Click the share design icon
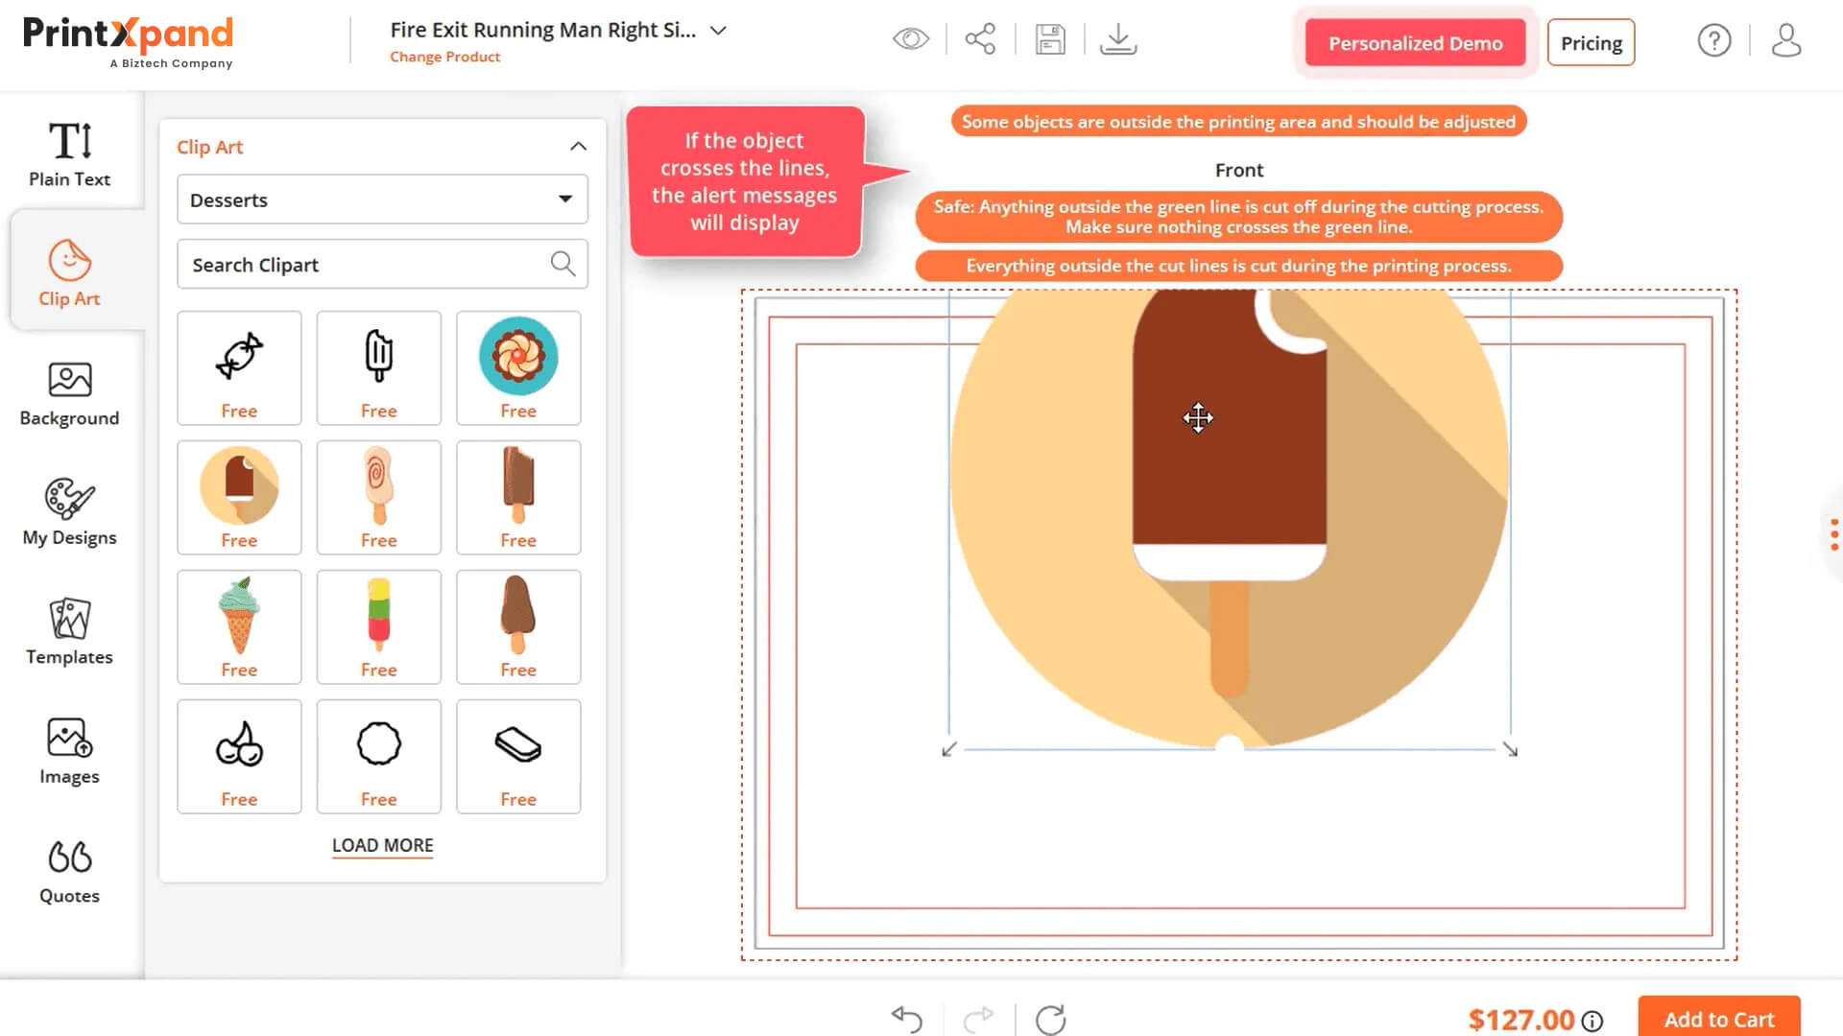Viewport: 1843px width, 1036px height. point(980,39)
